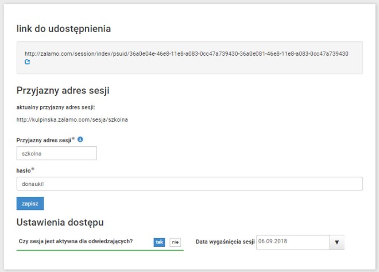This screenshot has height=272, width=379.
Task: Click the info icon beside Przyjazny adres sesji
Action: (80, 139)
